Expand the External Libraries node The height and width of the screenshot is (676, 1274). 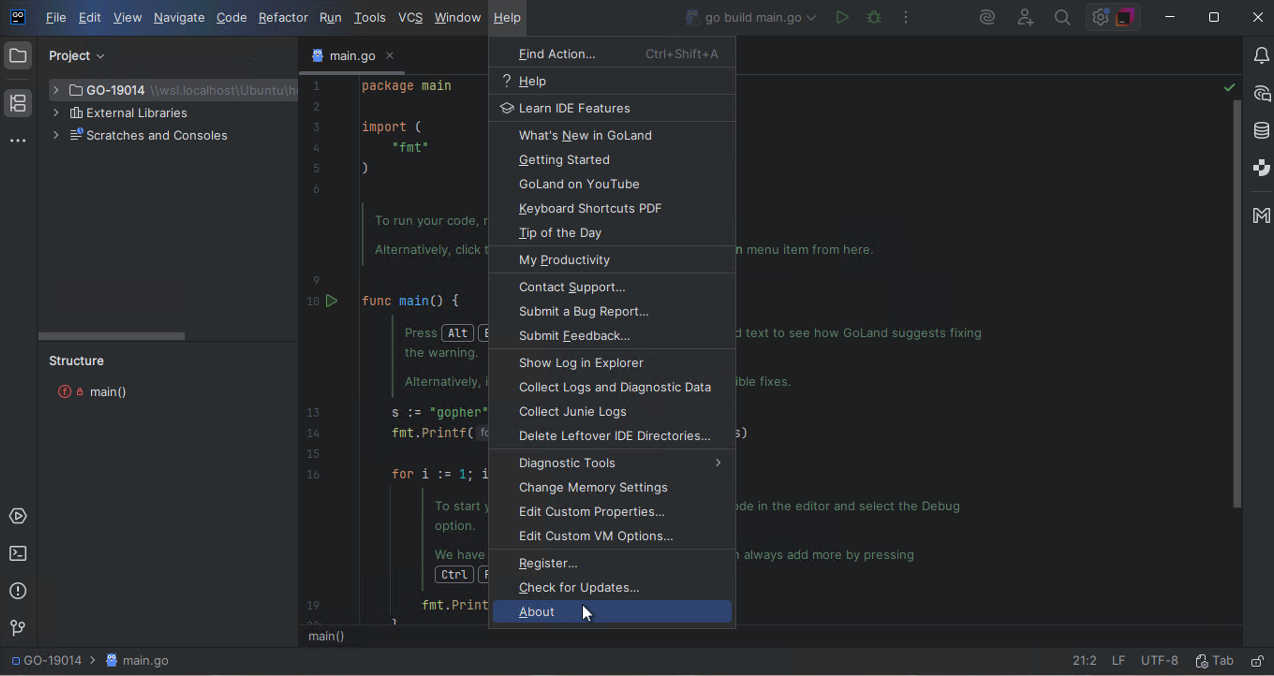point(56,113)
